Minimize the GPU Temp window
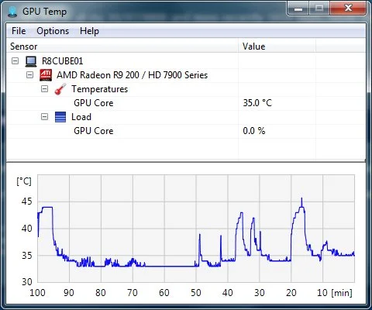Viewport: 372px width, 310px height. (x=298, y=9)
